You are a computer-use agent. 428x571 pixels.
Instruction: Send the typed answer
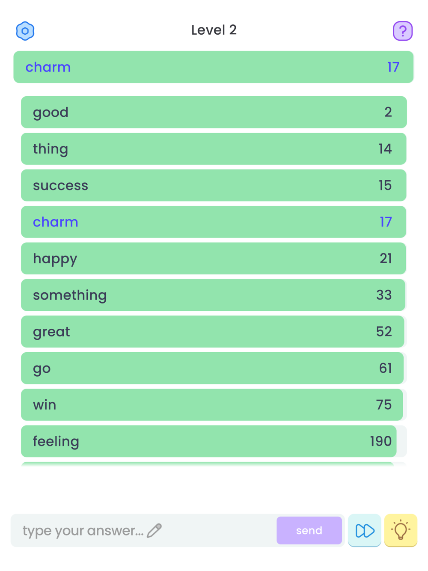click(x=309, y=530)
